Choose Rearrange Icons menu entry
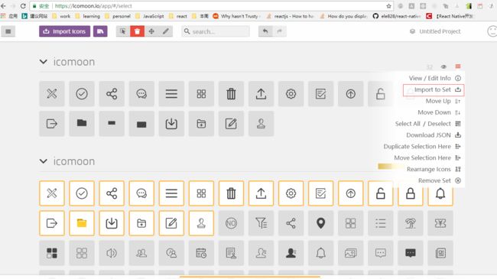This screenshot has height=279, width=497. pos(434,169)
